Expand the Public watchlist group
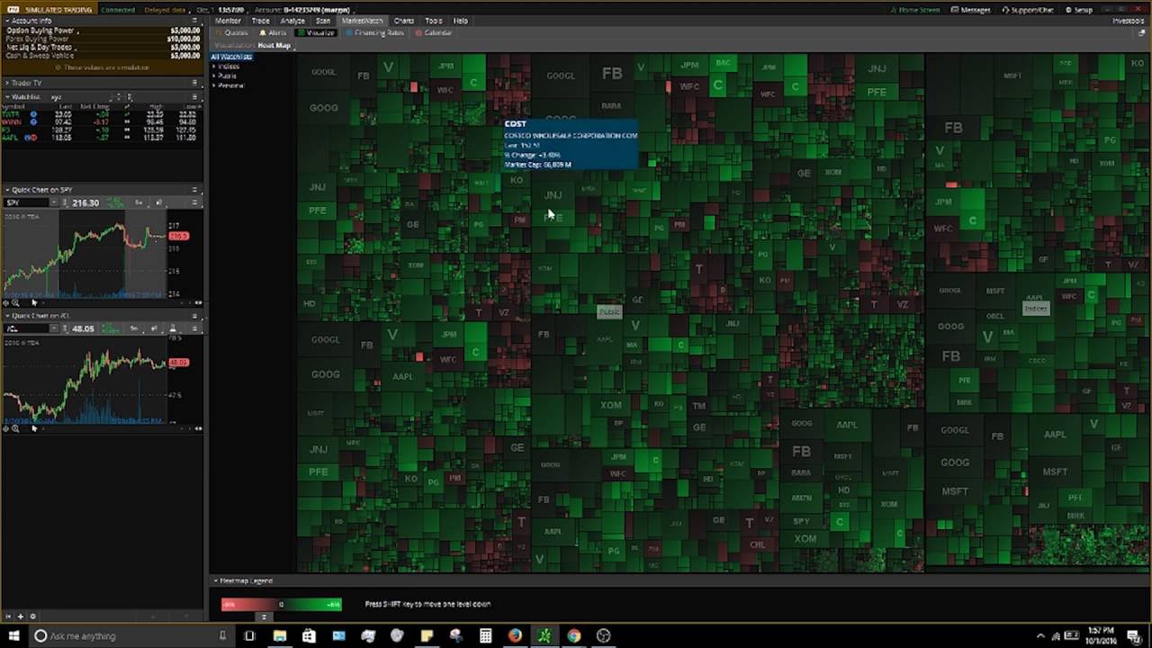The image size is (1152, 648). click(214, 76)
